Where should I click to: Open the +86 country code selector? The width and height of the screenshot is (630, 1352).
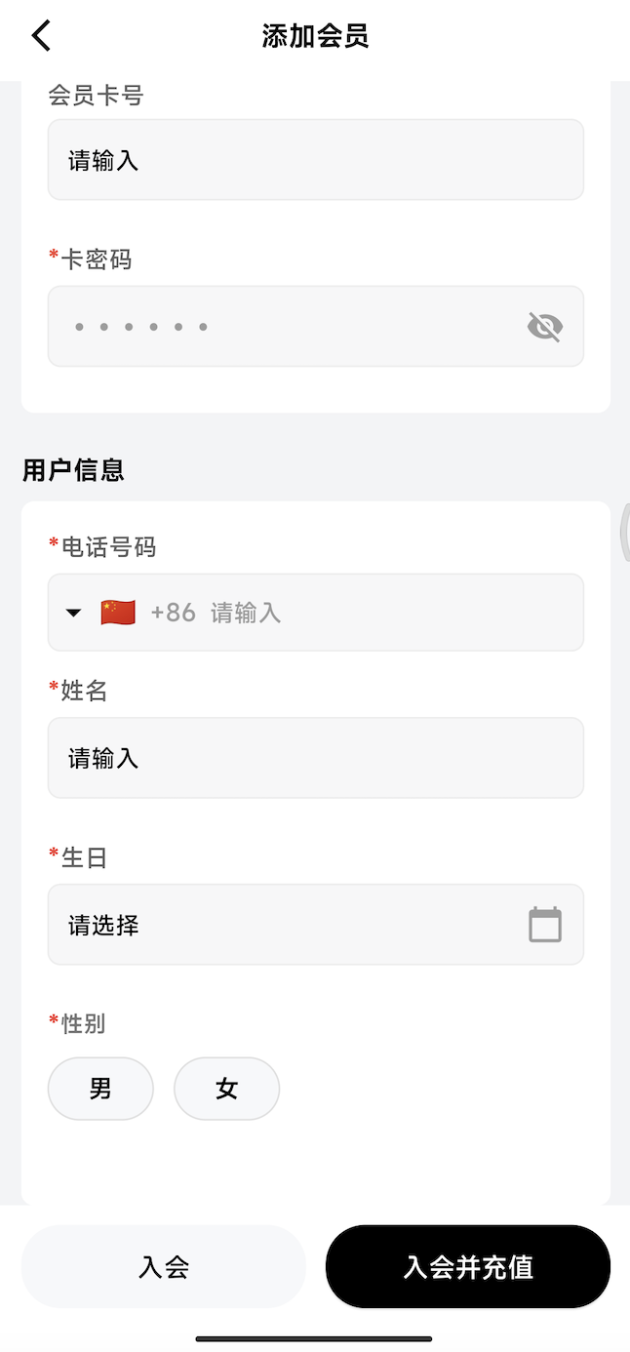pyautogui.click(x=173, y=613)
